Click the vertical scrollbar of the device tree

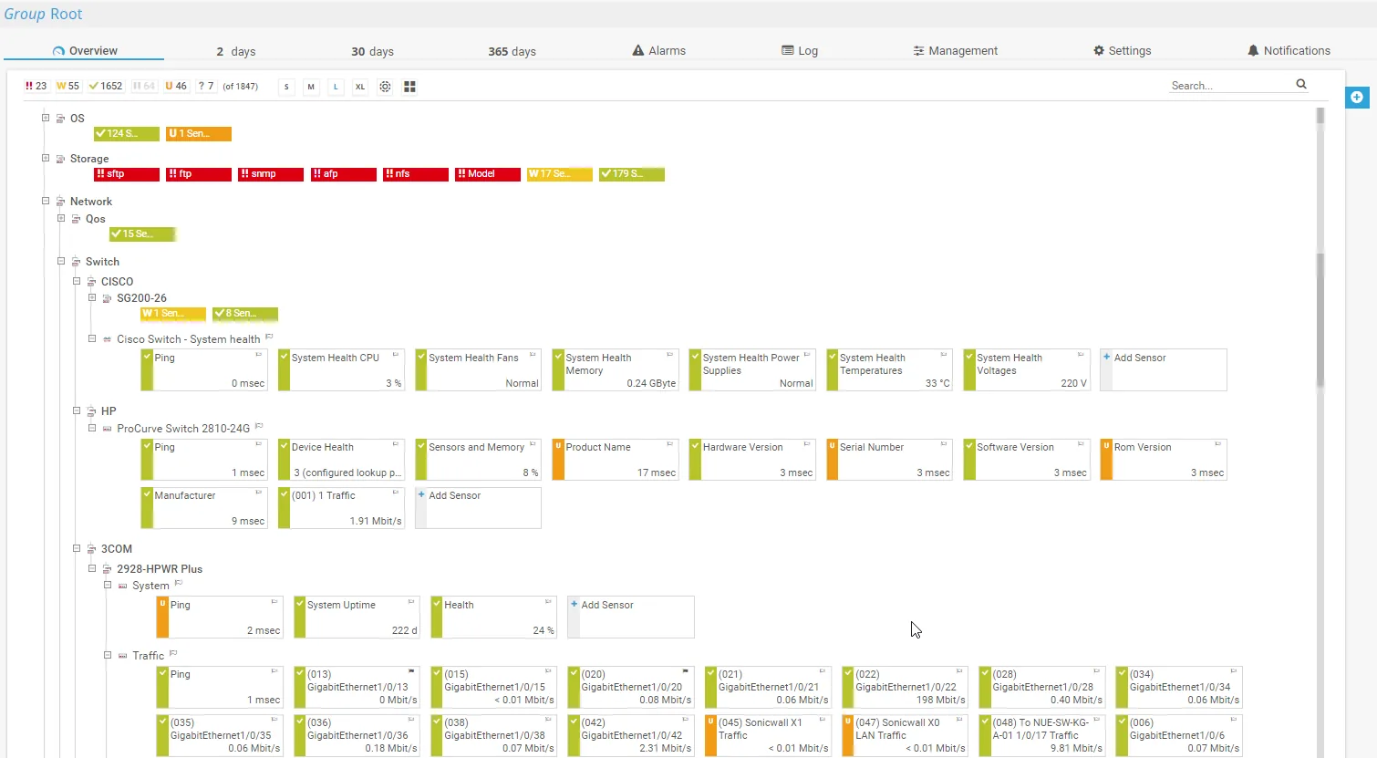1320,319
